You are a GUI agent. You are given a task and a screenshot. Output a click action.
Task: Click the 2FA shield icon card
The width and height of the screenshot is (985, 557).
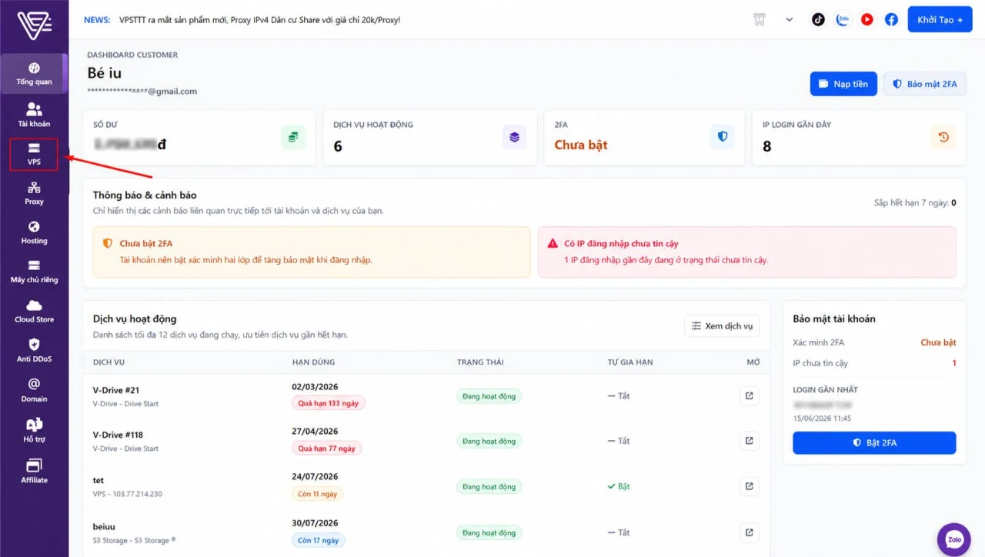(722, 137)
